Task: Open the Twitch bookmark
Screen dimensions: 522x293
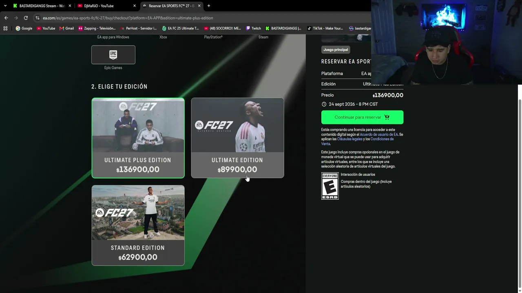Action: 253,28
